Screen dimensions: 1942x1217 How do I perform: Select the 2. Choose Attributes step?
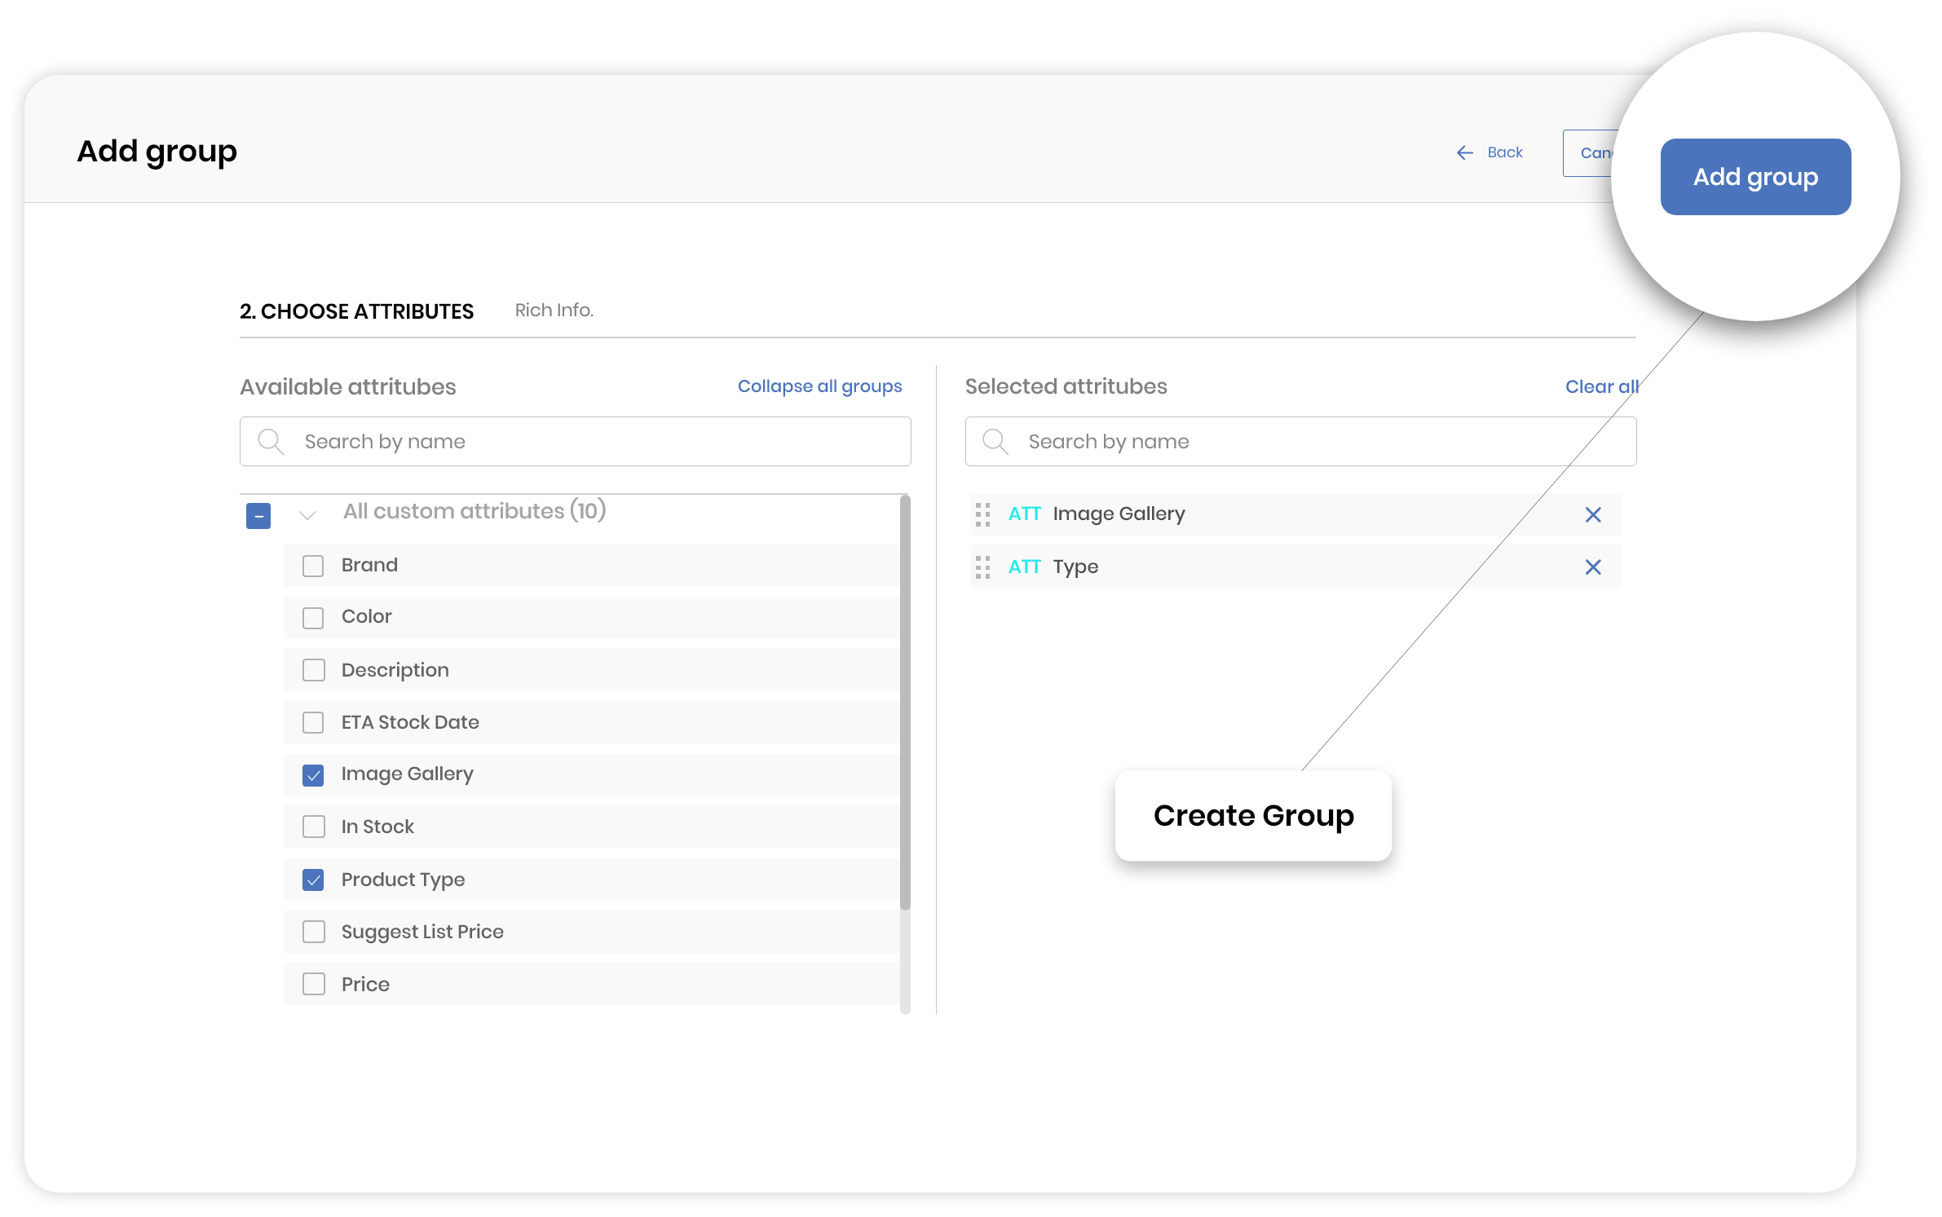pyautogui.click(x=356, y=311)
